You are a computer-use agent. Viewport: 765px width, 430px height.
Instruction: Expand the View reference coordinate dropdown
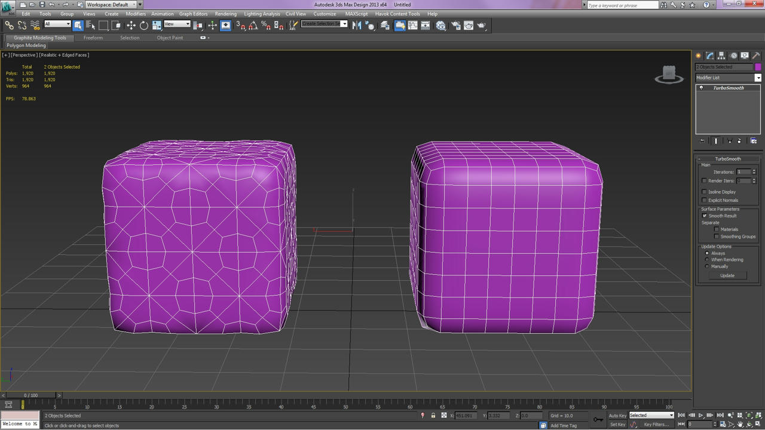tap(177, 24)
